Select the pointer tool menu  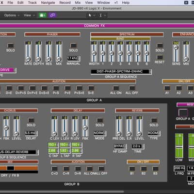point(92,16)
